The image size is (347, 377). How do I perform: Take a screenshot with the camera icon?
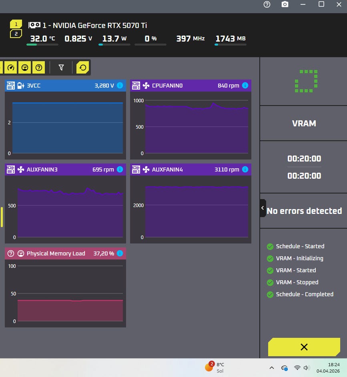click(x=285, y=4)
